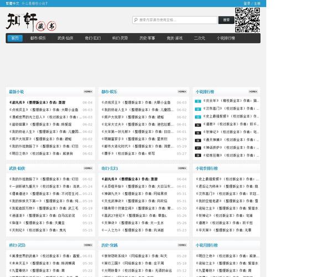Select the 首页 tab in the navigation bar

(x=15, y=38)
